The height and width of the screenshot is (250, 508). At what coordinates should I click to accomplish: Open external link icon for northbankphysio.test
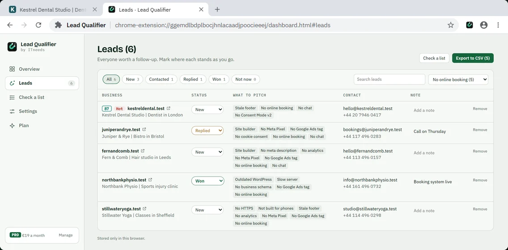[150, 179]
